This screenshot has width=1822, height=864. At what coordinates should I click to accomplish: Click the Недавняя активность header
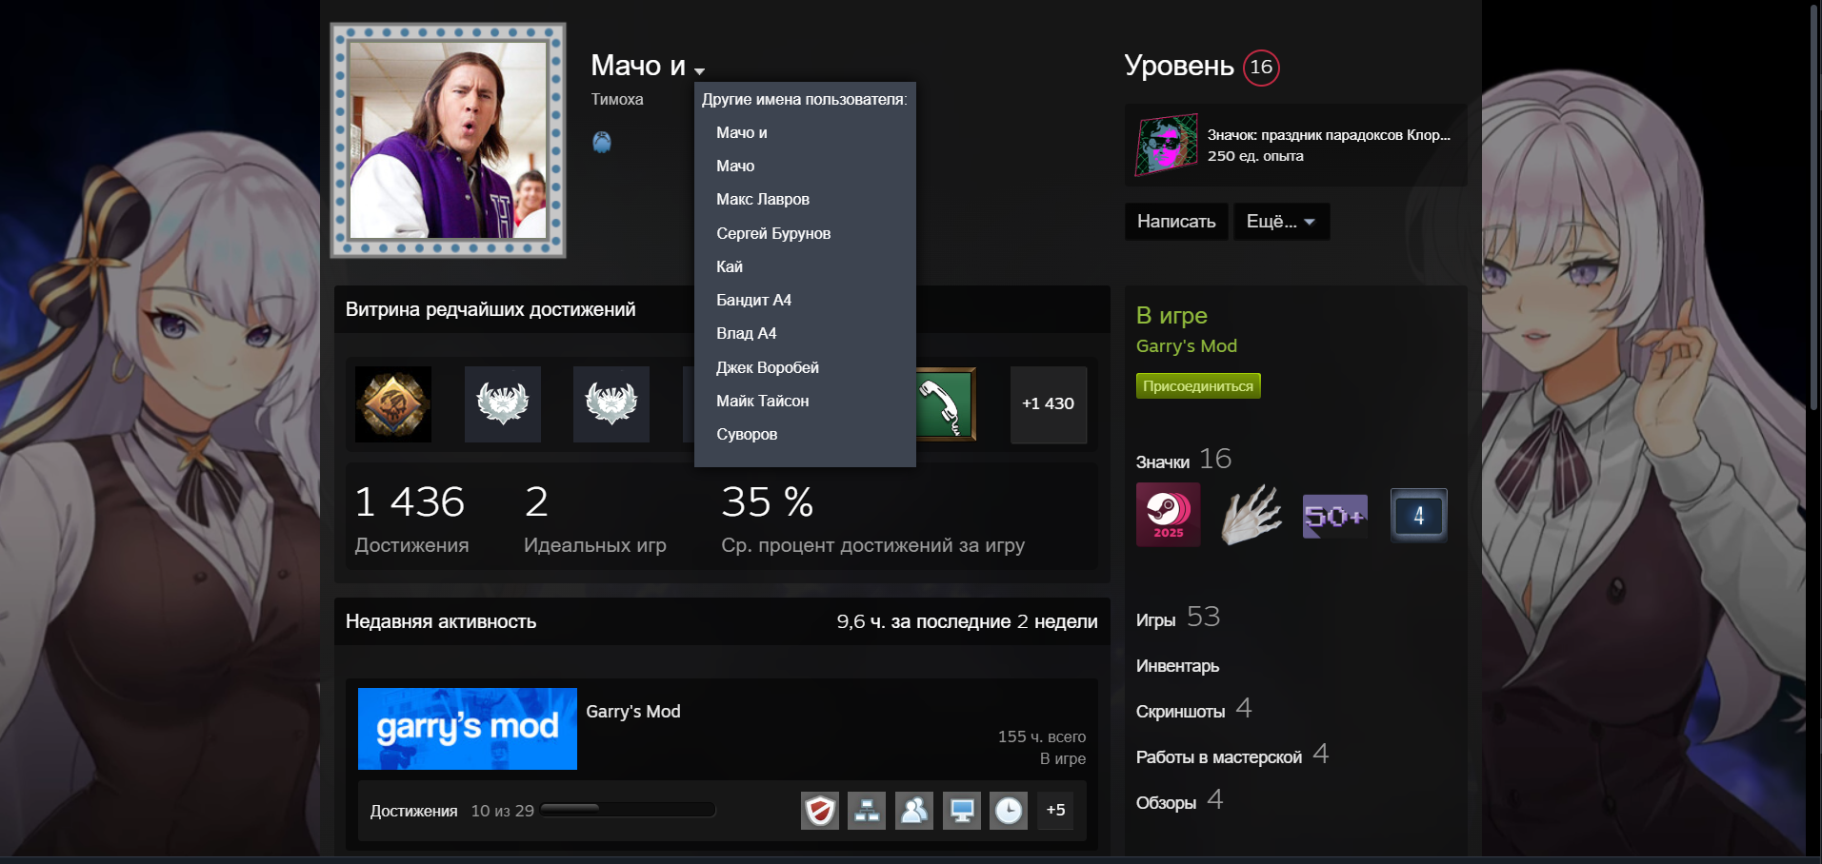pyautogui.click(x=441, y=621)
